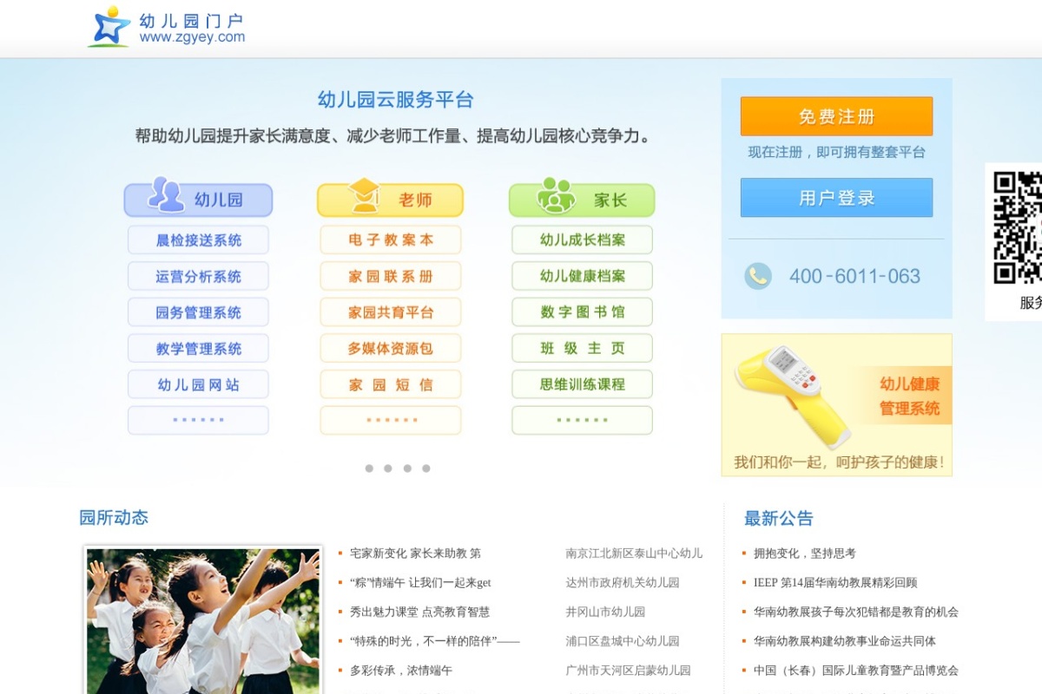Open the 幼儿健康管理系统 banner

836,405
